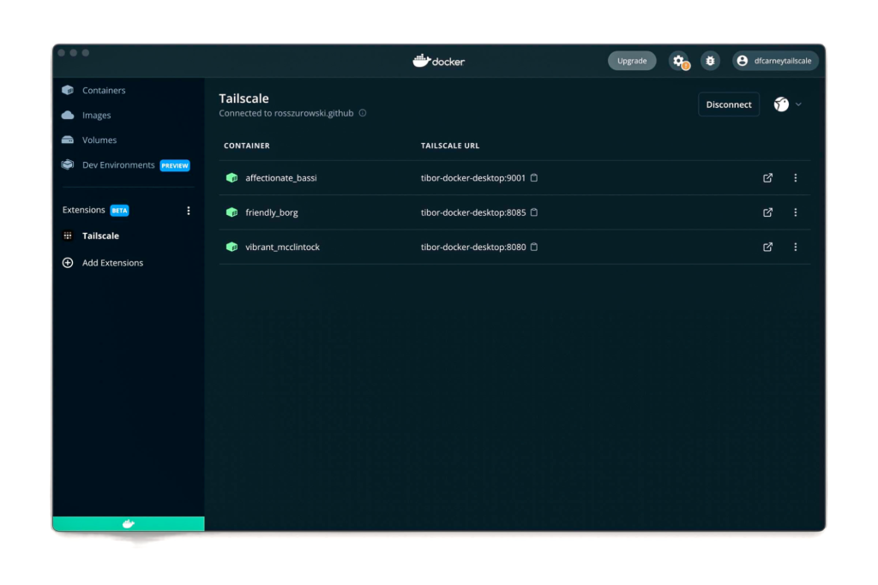878x585 pixels.
Task: Click the Tailscale dots grid icon
Action: coord(68,236)
